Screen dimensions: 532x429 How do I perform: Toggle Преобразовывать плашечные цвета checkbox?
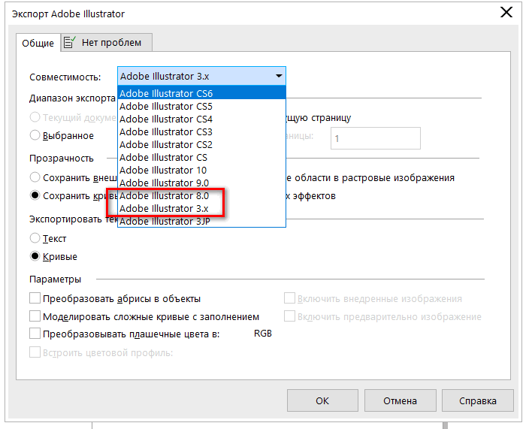coord(35,334)
